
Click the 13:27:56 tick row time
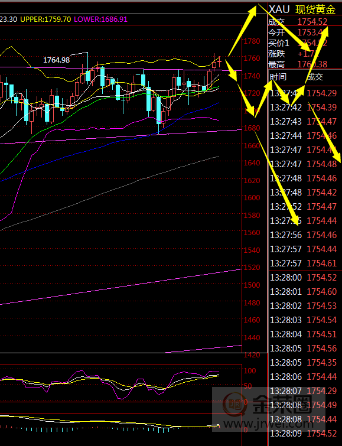[x=286, y=235]
